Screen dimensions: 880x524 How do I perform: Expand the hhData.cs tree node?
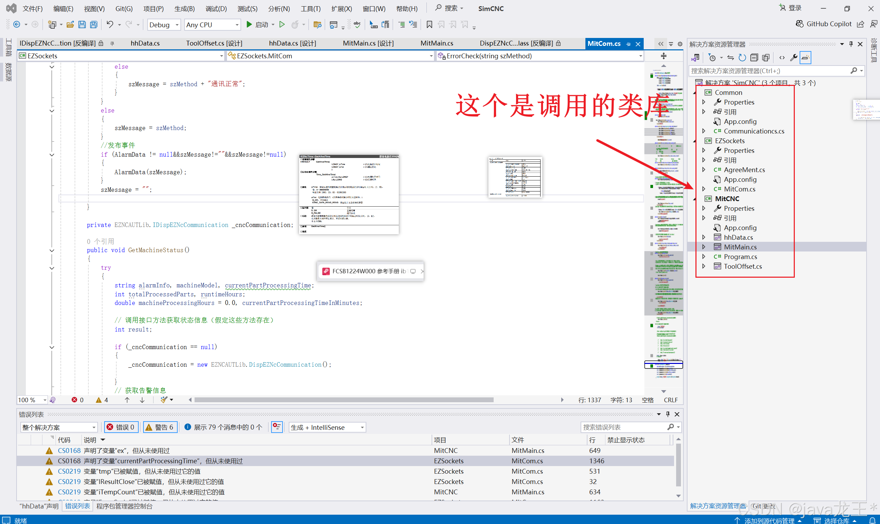(x=703, y=237)
